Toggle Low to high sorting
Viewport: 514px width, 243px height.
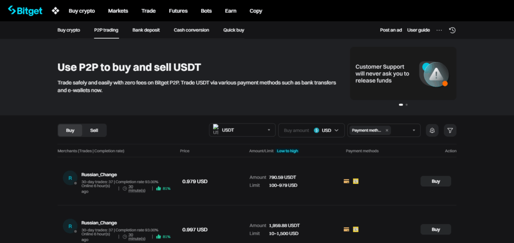[288, 151]
